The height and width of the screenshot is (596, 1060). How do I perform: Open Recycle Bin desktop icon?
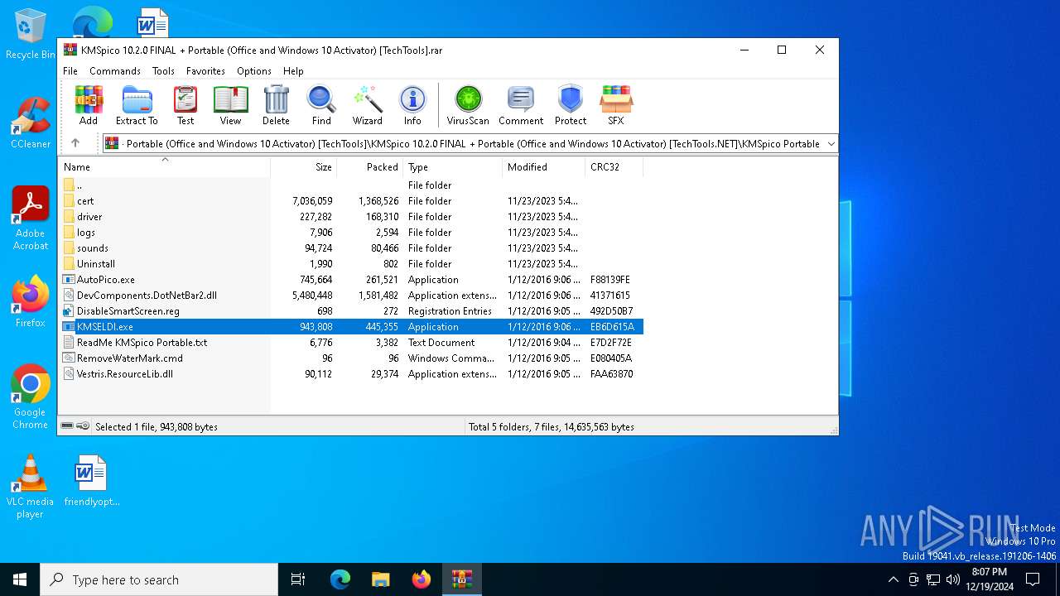click(x=31, y=35)
